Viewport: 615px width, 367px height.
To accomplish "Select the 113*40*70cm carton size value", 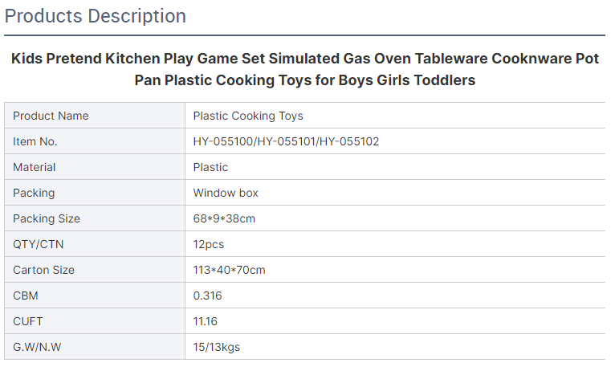I will (229, 270).
